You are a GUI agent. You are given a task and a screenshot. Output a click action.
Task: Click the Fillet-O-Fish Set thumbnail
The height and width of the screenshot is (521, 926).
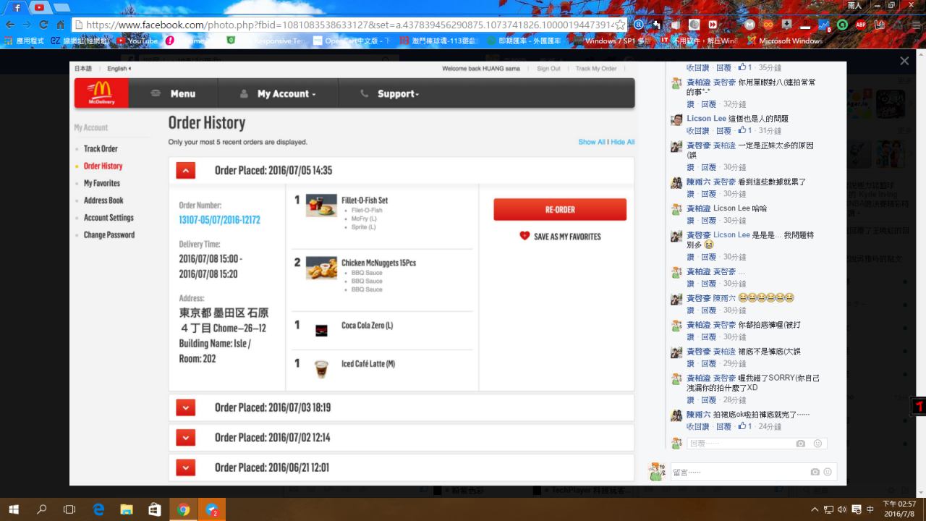[x=321, y=206]
